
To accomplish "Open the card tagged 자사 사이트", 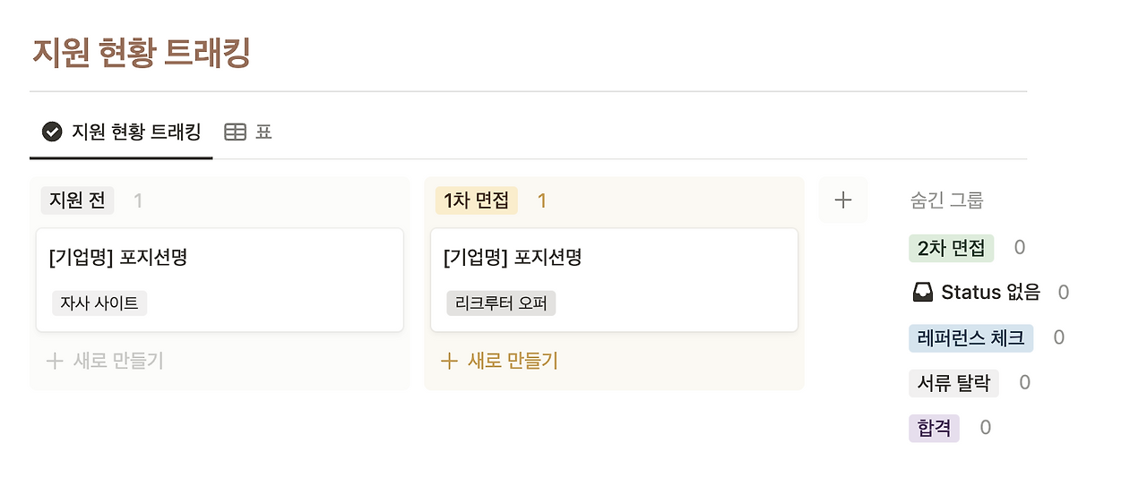I will pos(220,259).
